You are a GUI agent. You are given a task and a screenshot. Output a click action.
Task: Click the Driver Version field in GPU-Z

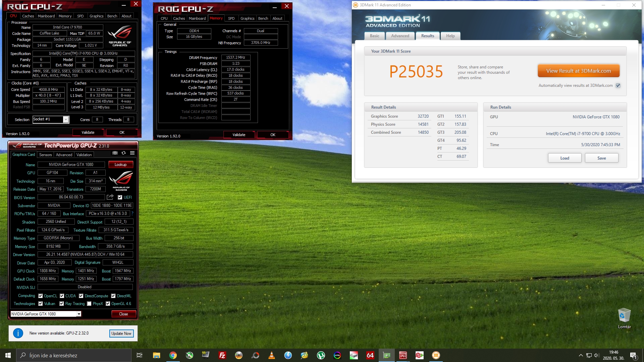click(x=85, y=254)
